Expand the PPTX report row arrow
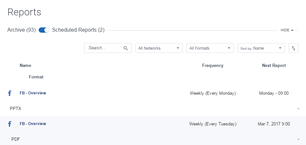Viewport: 306px width, 145px height. pyautogui.click(x=298, y=109)
